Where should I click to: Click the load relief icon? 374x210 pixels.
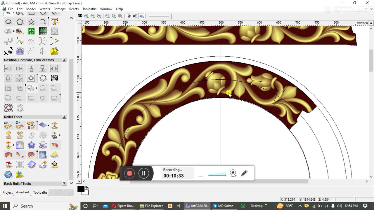pyautogui.click(x=8, y=125)
